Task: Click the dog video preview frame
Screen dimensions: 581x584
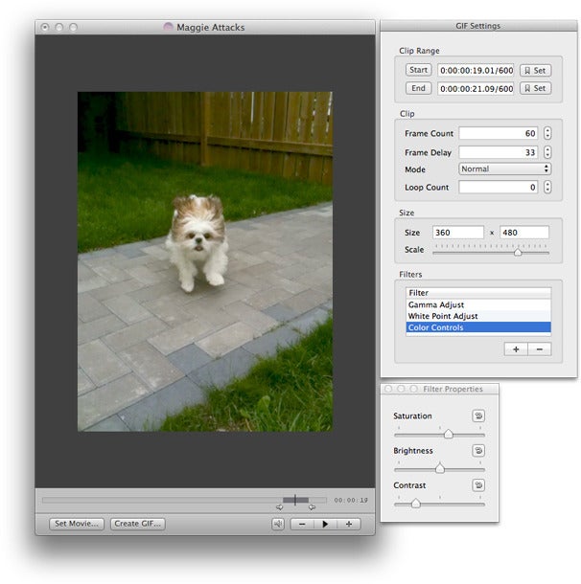Action: click(x=205, y=261)
